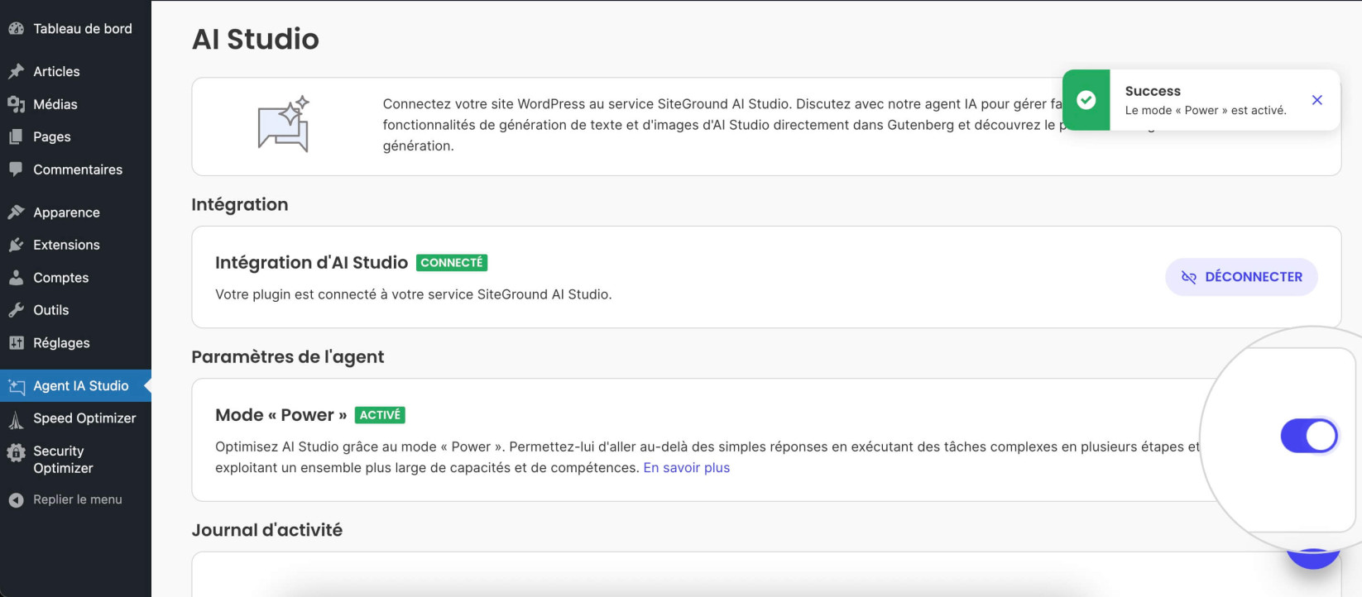Click the Apparence brush icon
The image size is (1362, 597).
(x=16, y=213)
